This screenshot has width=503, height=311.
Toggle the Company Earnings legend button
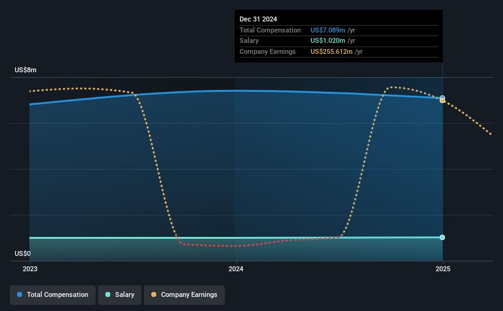click(184, 295)
